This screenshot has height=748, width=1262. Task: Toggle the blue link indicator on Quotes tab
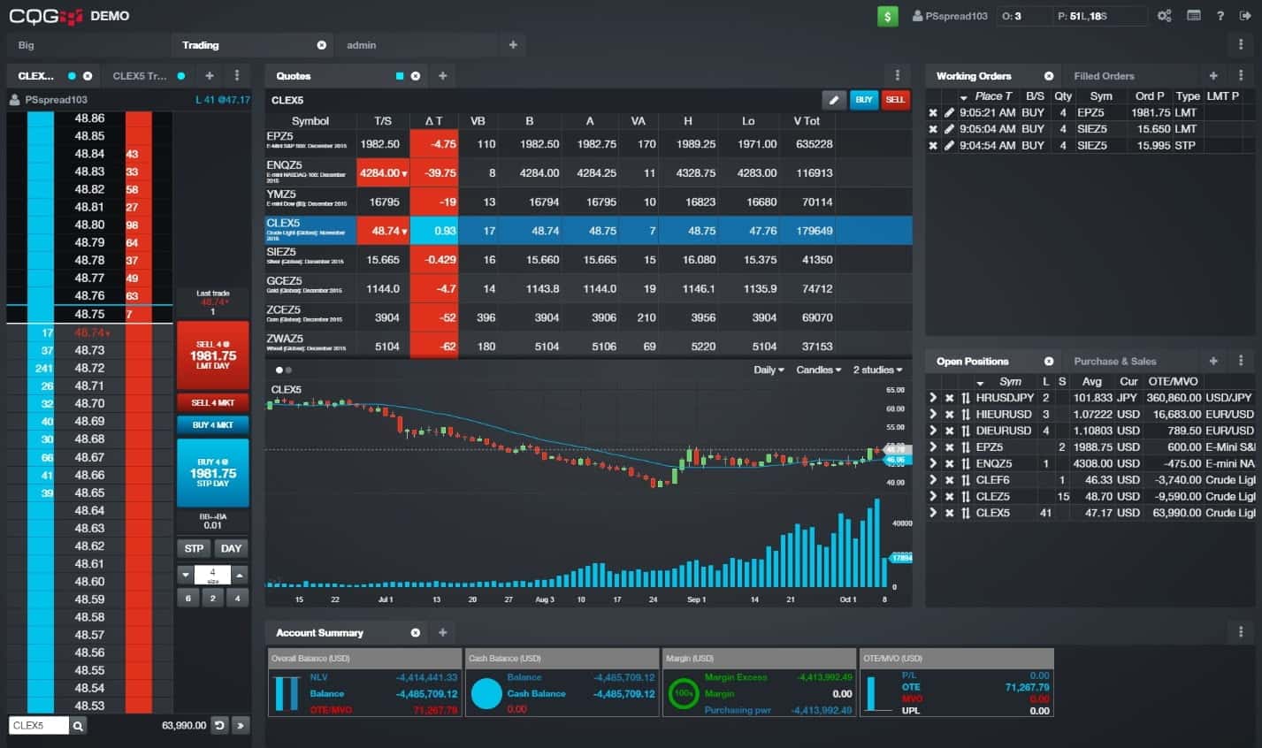(x=400, y=76)
